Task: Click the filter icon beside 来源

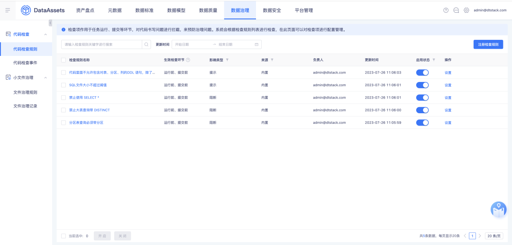Action: [272, 60]
